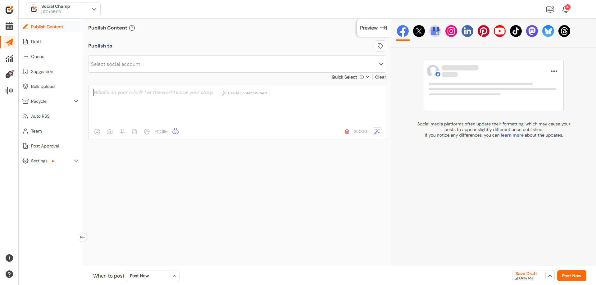The height and width of the screenshot is (285, 596).
Task: Open the hashtag manager icon
Action: (x=122, y=132)
